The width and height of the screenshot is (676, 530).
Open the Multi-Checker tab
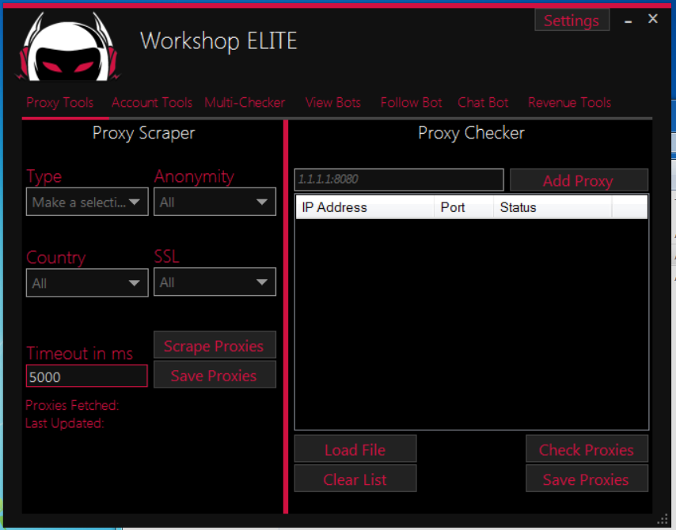click(x=245, y=103)
